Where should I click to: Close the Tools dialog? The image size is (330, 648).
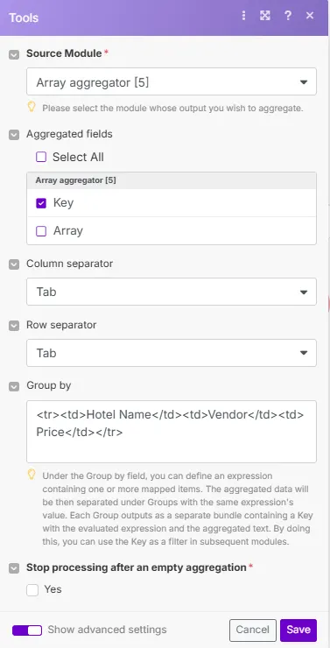(x=310, y=16)
